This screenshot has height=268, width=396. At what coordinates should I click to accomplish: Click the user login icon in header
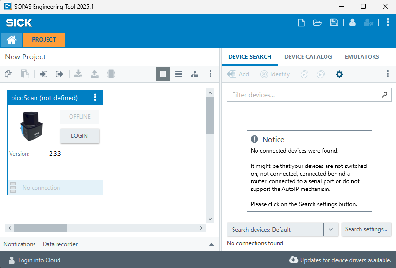[352, 22]
